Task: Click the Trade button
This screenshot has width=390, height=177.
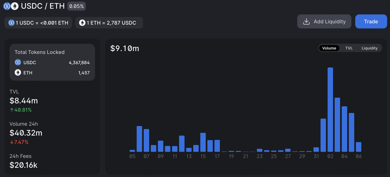Action: click(371, 21)
